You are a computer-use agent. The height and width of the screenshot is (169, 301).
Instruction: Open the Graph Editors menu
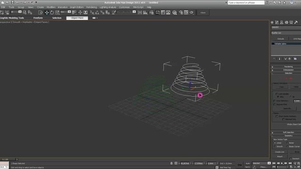pyautogui.click(x=77, y=7)
